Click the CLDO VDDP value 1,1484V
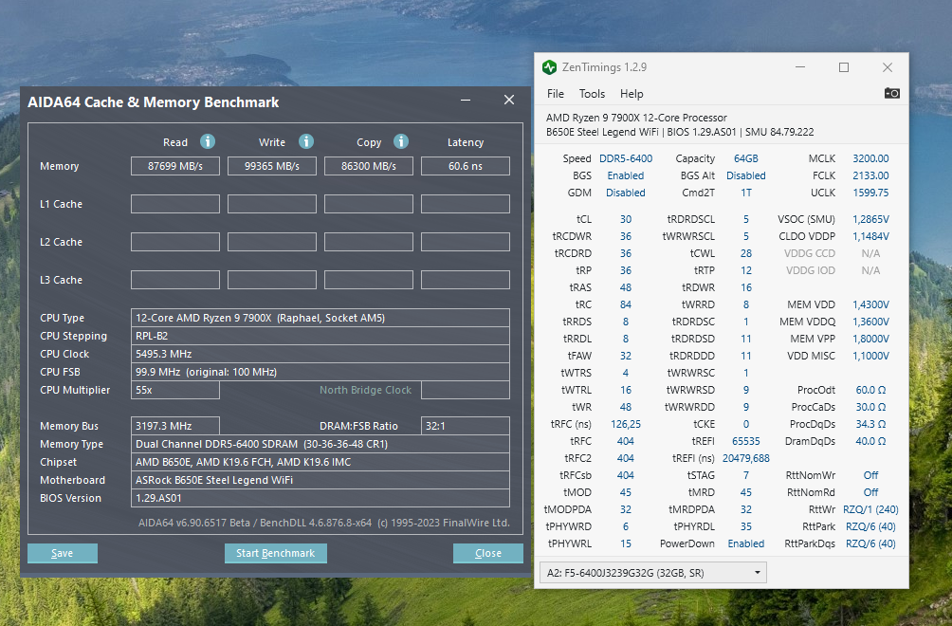This screenshot has height=626, width=952. [870, 236]
